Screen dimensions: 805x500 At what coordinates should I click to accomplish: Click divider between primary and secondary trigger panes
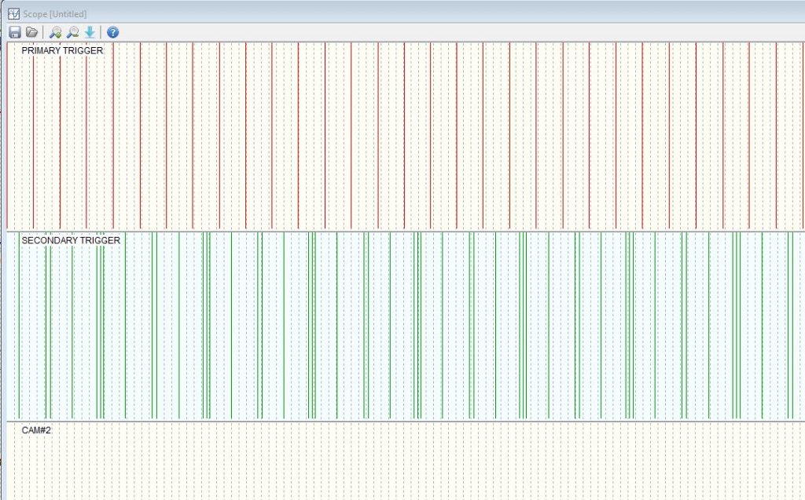(x=402, y=231)
